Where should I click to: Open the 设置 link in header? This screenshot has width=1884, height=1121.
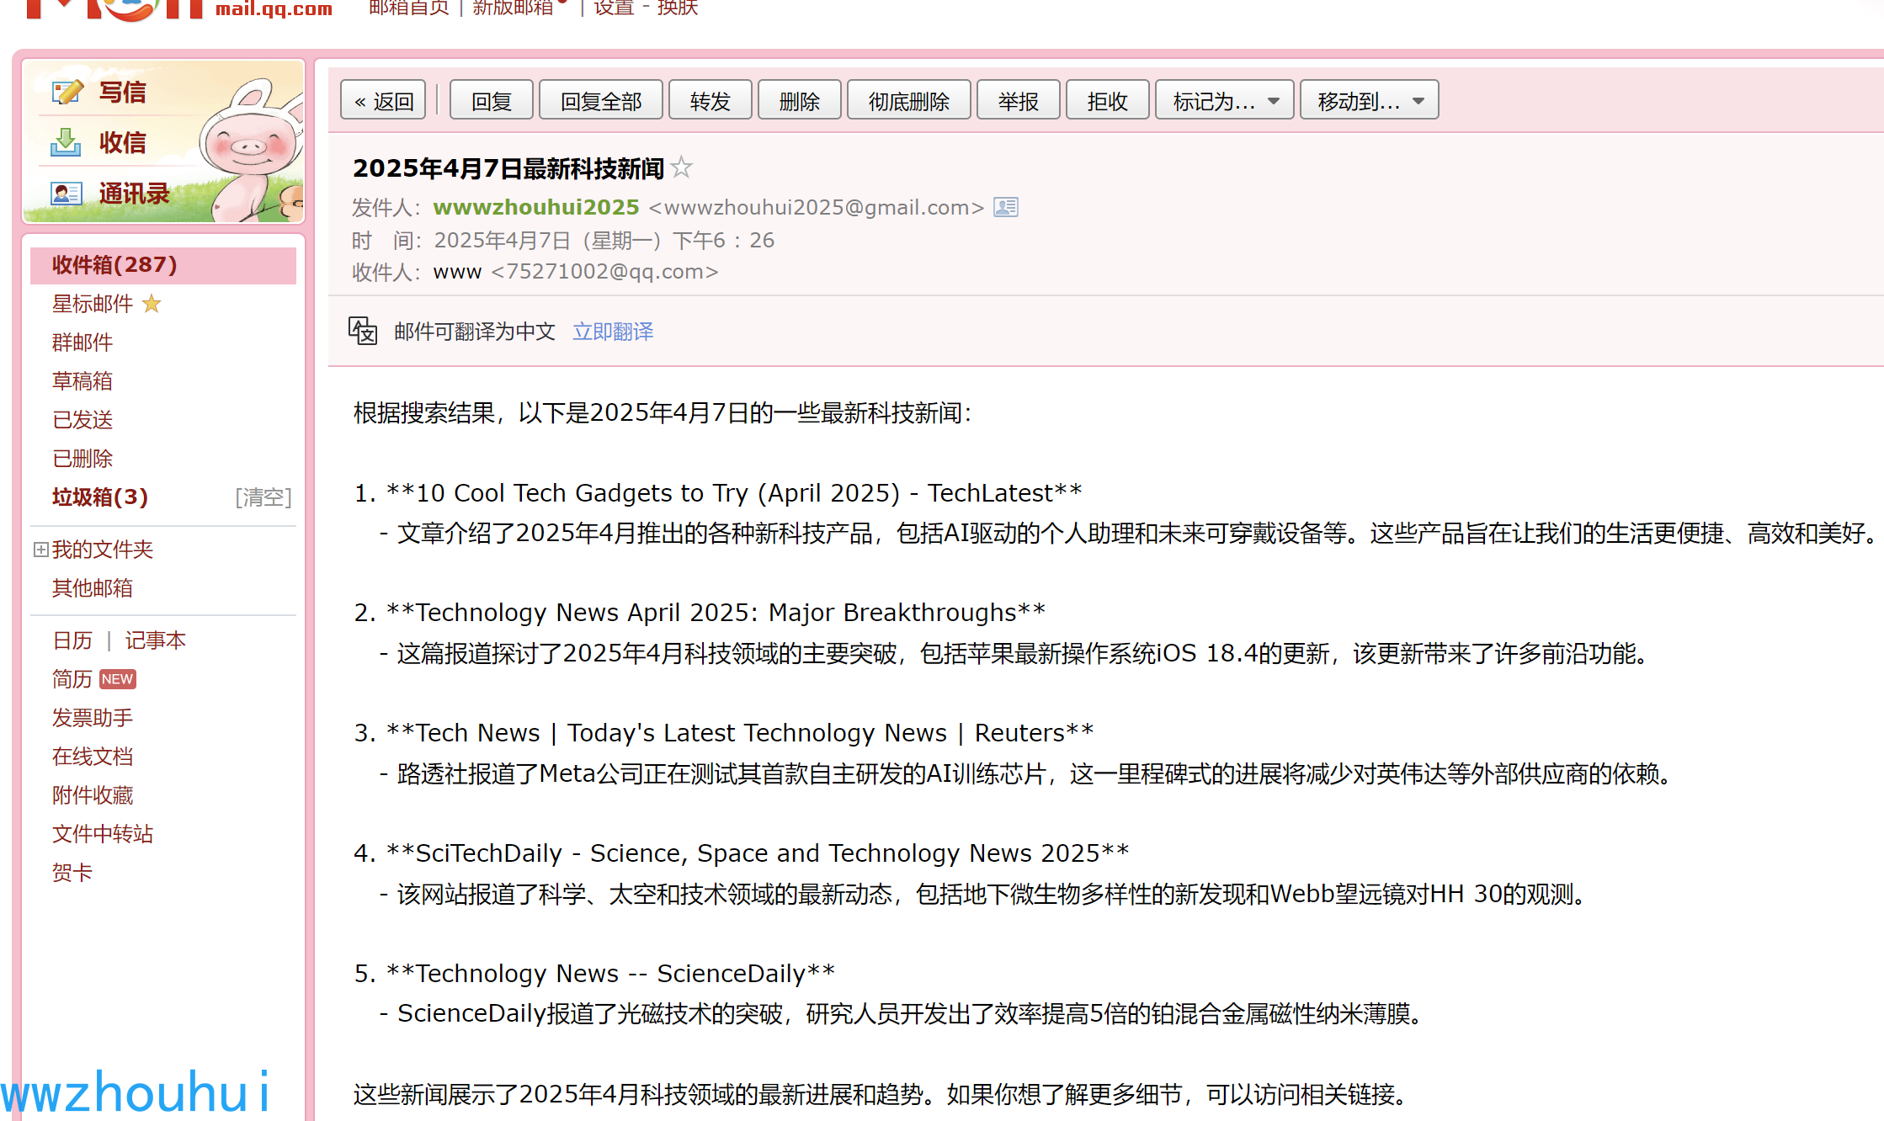pyautogui.click(x=614, y=8)
